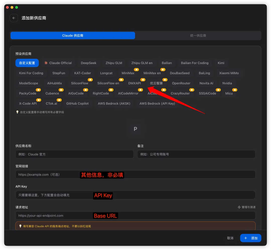The image size is (271, 250).
Task: Select the Claude Official preset with starburst icon
Action: [58, 63]
